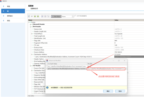Collapse the TCP Header node

coord(30,66)
